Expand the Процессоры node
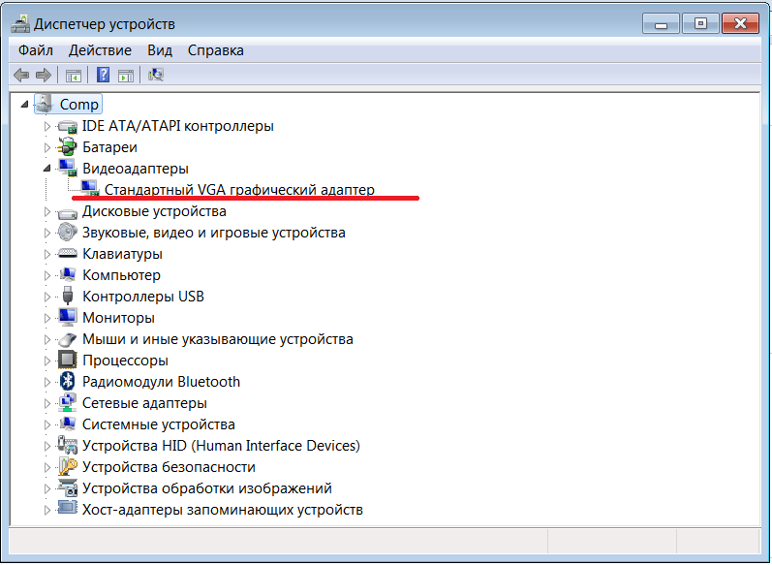 click(47, 361)
